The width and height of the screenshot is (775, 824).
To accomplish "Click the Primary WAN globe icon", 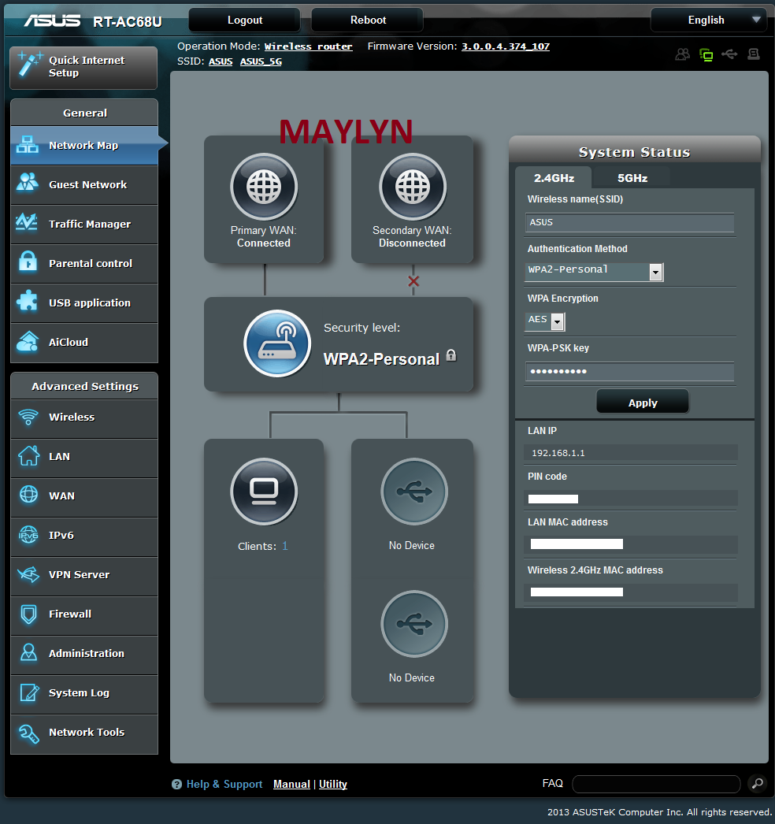I will pos(263,187).
